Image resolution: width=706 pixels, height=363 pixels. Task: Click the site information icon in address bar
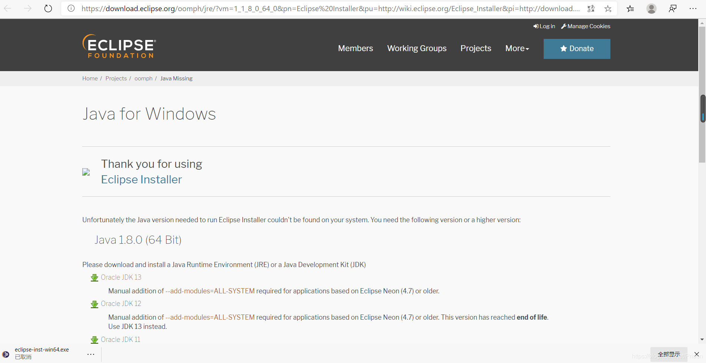tap(71, 8)
